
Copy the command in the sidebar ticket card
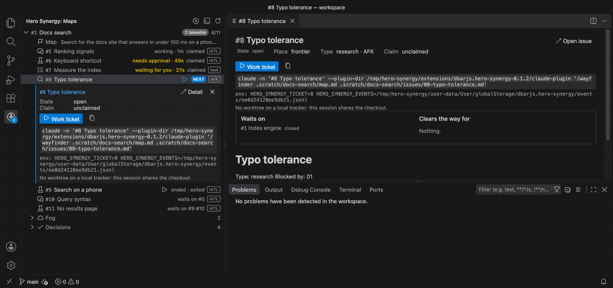92,118
